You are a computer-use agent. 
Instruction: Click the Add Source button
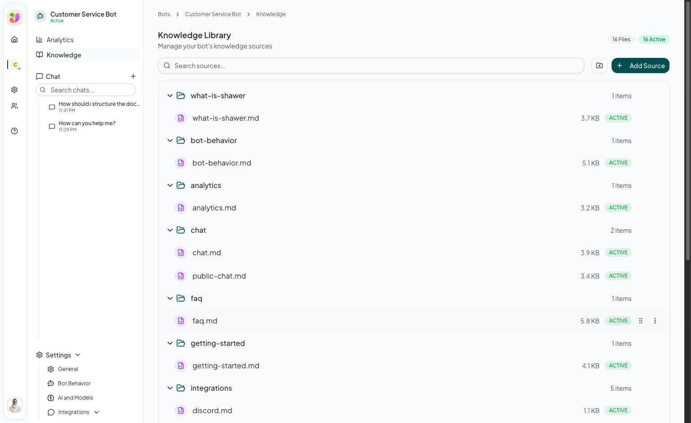(x=640, y=65)
